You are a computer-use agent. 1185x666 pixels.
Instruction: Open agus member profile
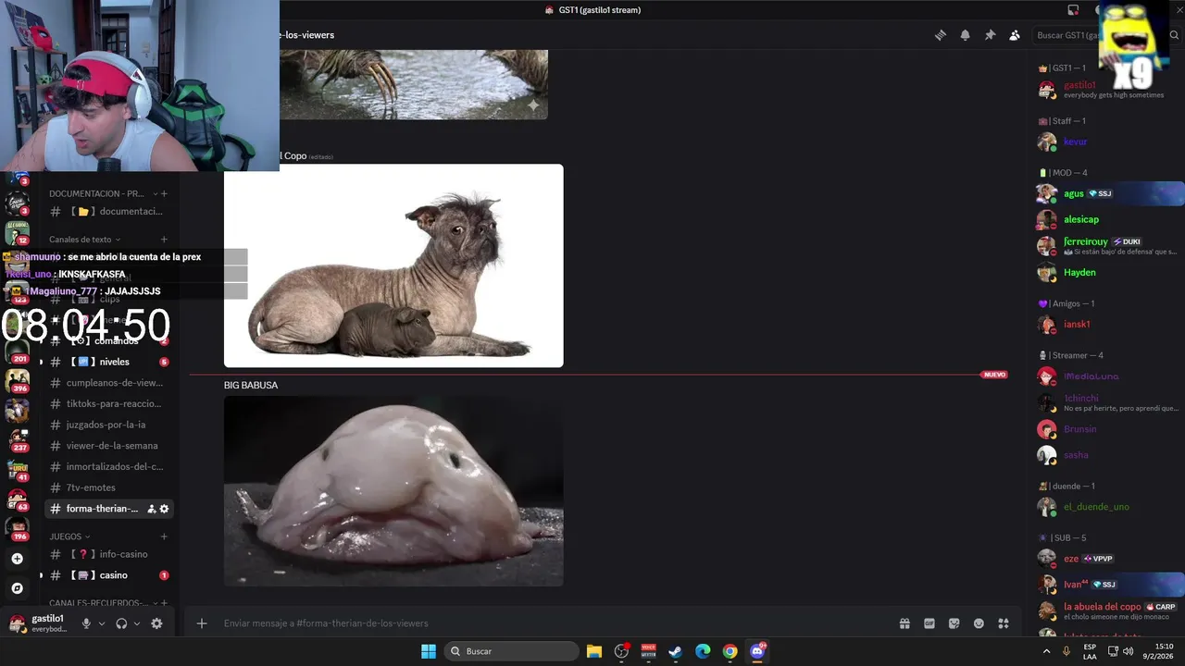[1106, 193]
